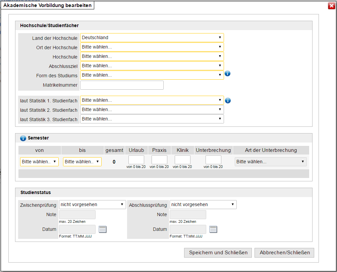The width and height of the screenshot is (337, 272).
Task: Select semester 'bis' dropdown
Action: pos(82,162)
